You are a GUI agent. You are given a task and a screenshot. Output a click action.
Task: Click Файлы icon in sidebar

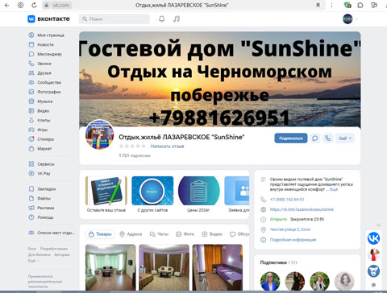31,198
